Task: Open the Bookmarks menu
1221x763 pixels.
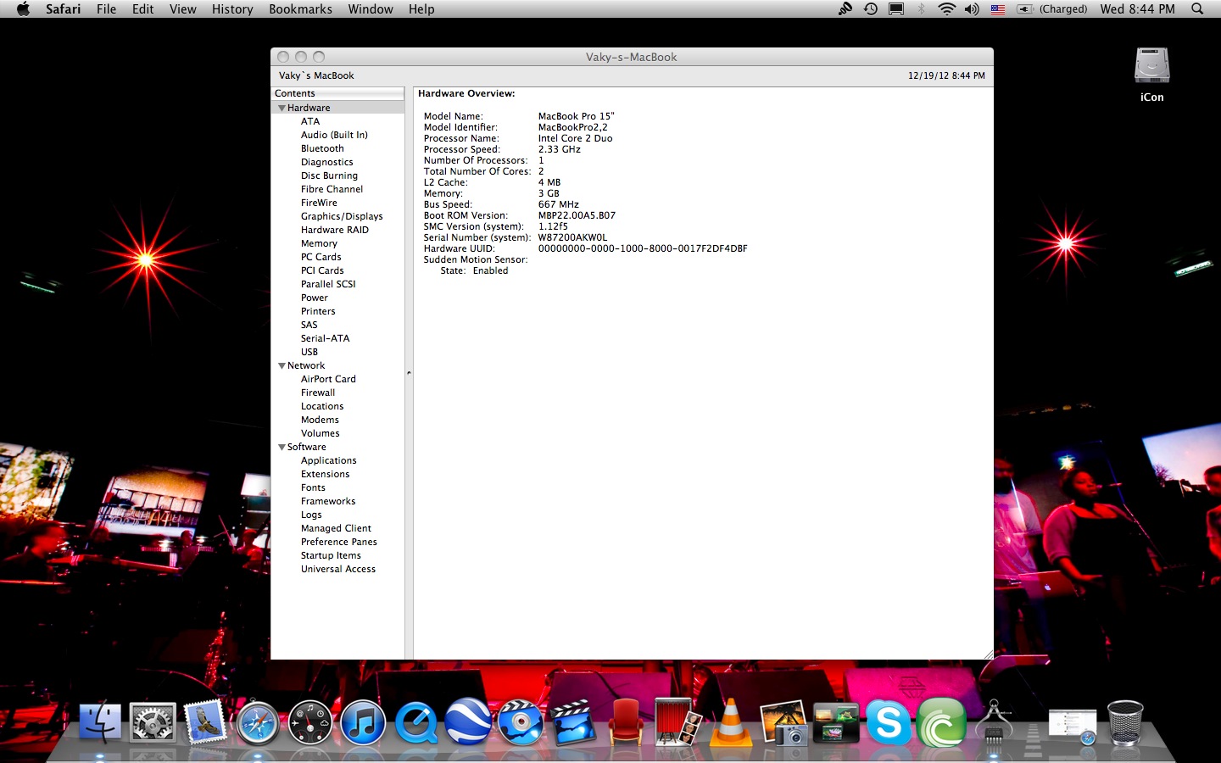Action: pos(301,9)
